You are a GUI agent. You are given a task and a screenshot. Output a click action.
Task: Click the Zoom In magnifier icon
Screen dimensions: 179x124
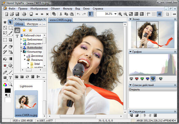pos(120,14)
